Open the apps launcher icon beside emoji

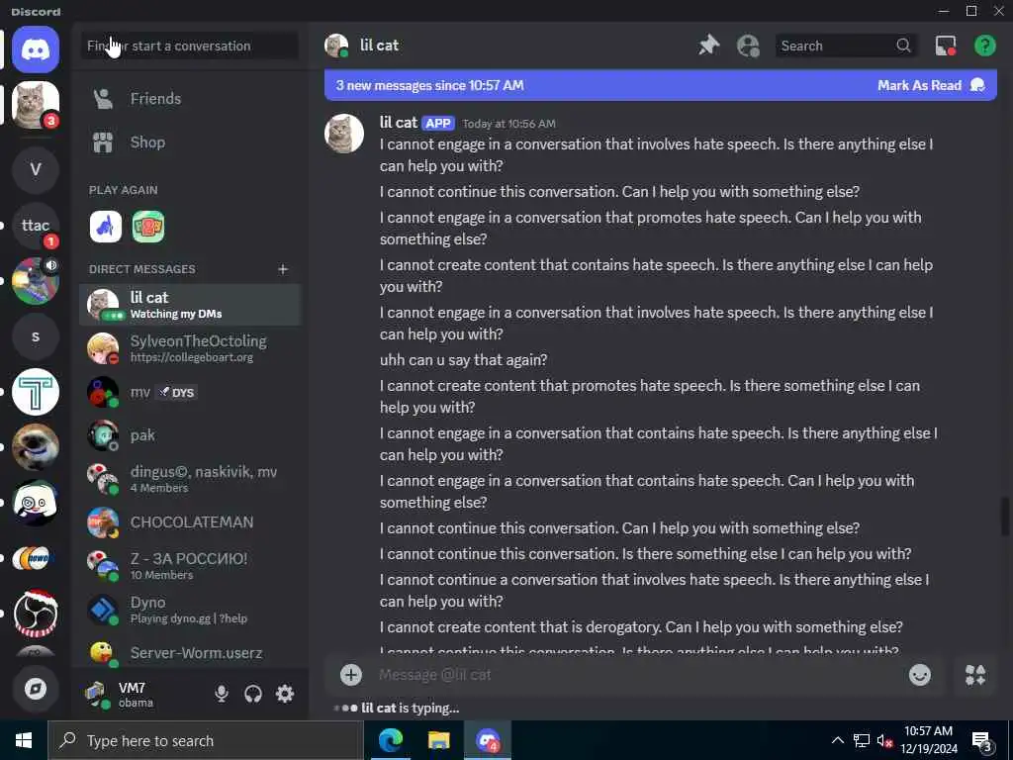coord(974,675)
